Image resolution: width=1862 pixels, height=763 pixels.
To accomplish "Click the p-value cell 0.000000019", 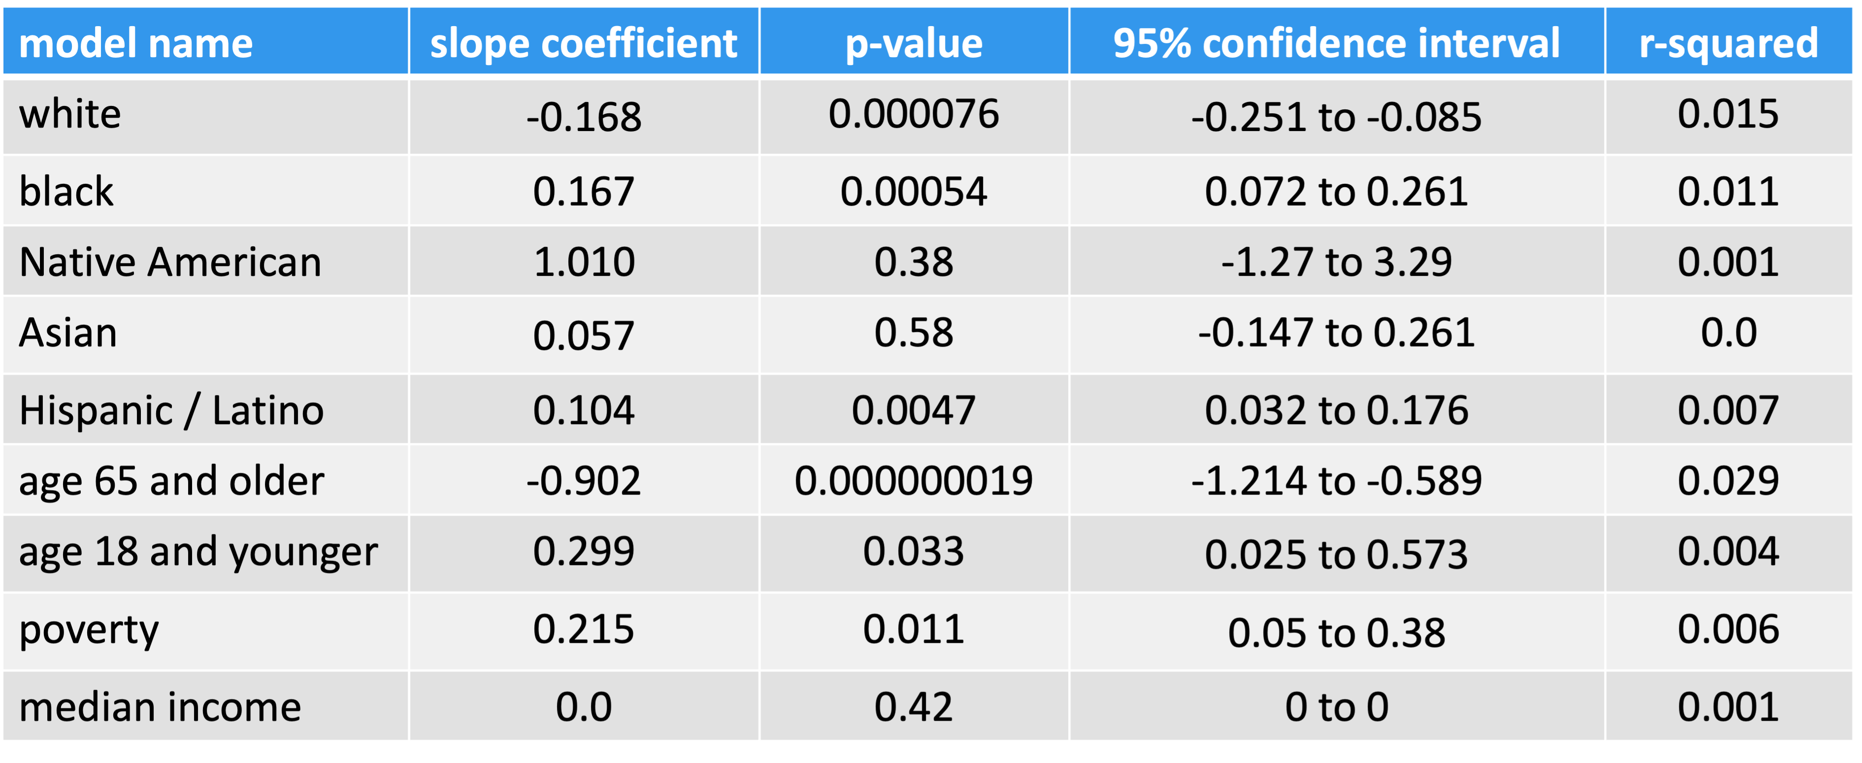I will [914, 481].
